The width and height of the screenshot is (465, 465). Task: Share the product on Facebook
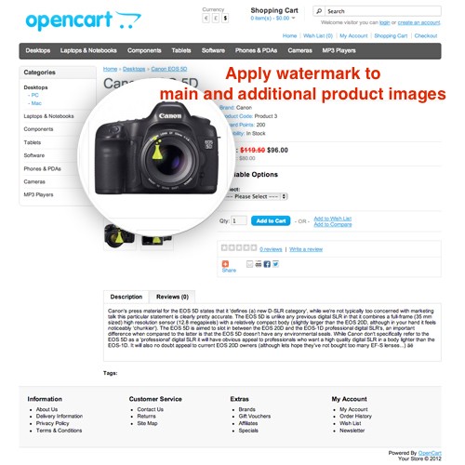(267, 264)
